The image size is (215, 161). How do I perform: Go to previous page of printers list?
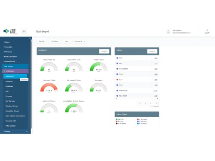(x=145, y=103)
